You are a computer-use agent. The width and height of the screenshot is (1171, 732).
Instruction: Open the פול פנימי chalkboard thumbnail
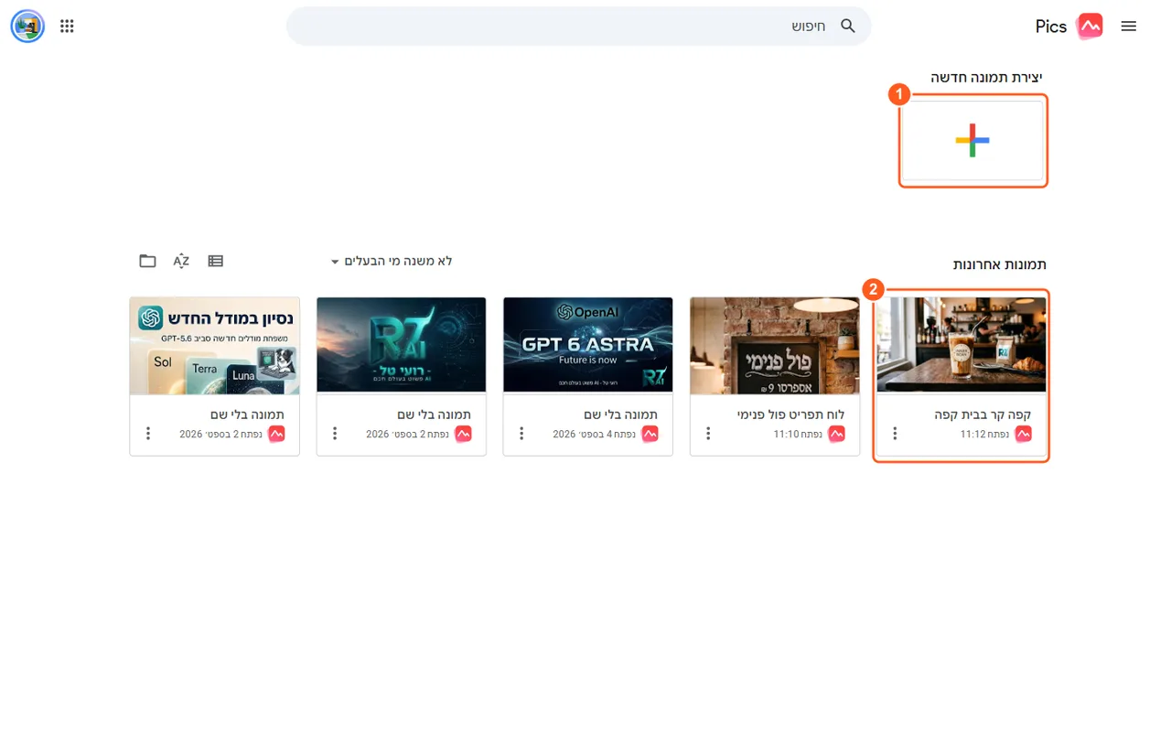(x=775, y=345)
